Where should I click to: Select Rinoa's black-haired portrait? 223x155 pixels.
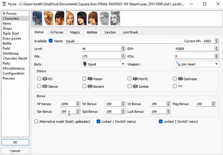(x=82, y=18)
